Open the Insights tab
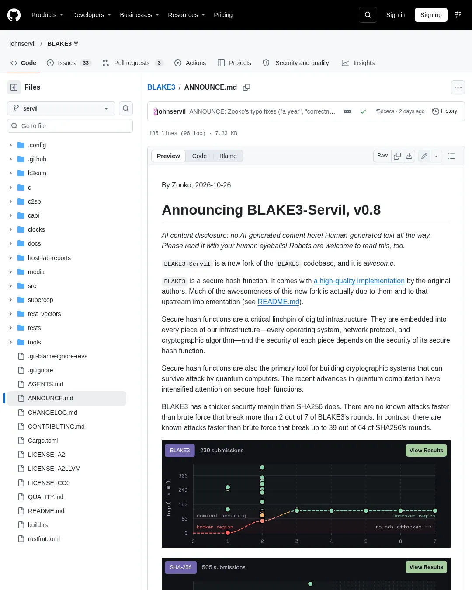The width and height of the screenshot is (472, 590). coord(358,63)
